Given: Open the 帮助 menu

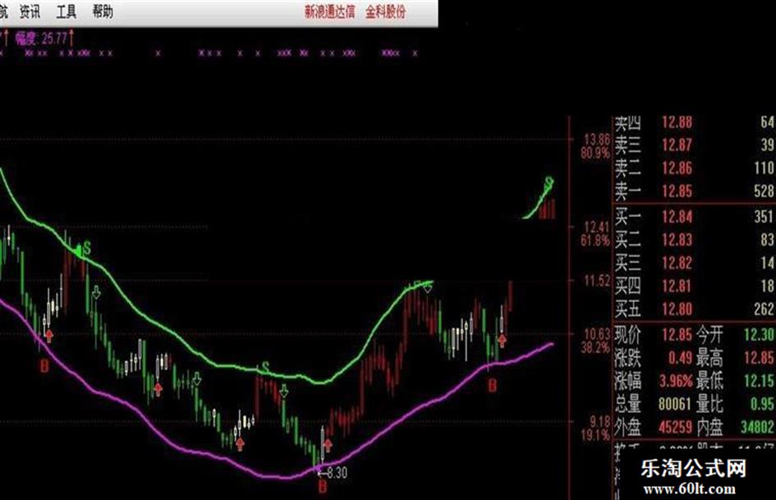Looking at the screenshot, I should click(x=103, y=11).
